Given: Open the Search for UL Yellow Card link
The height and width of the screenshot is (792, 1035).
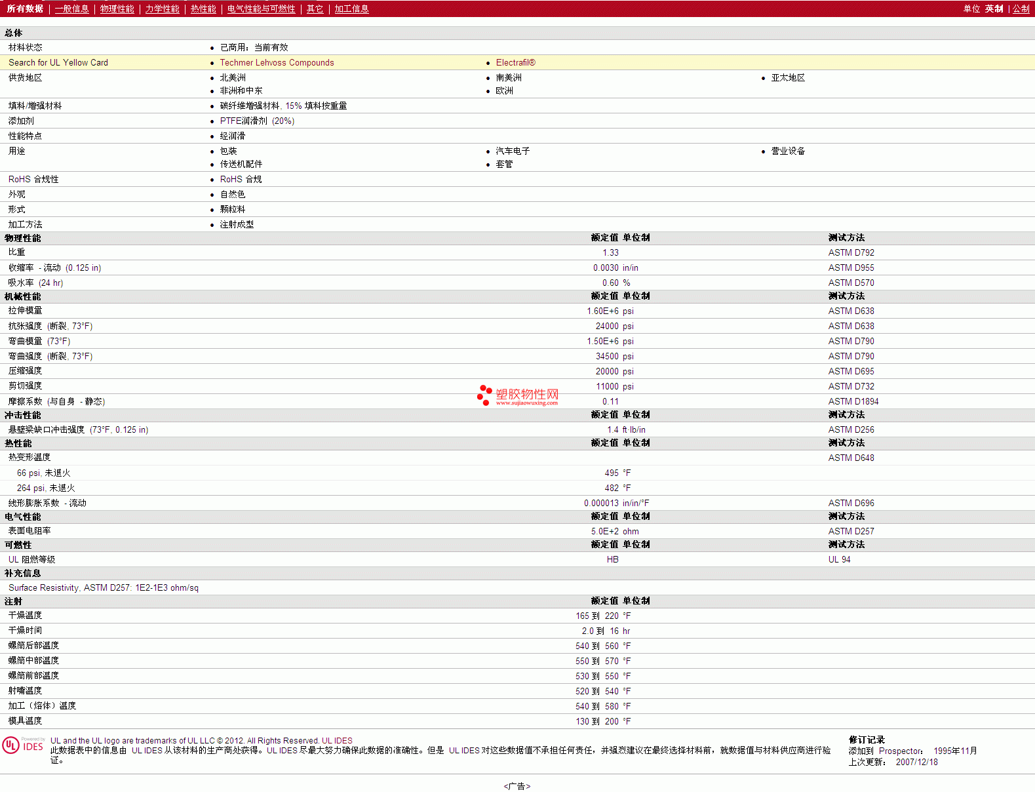Looking at the screenshot, I should click(58, 63).
